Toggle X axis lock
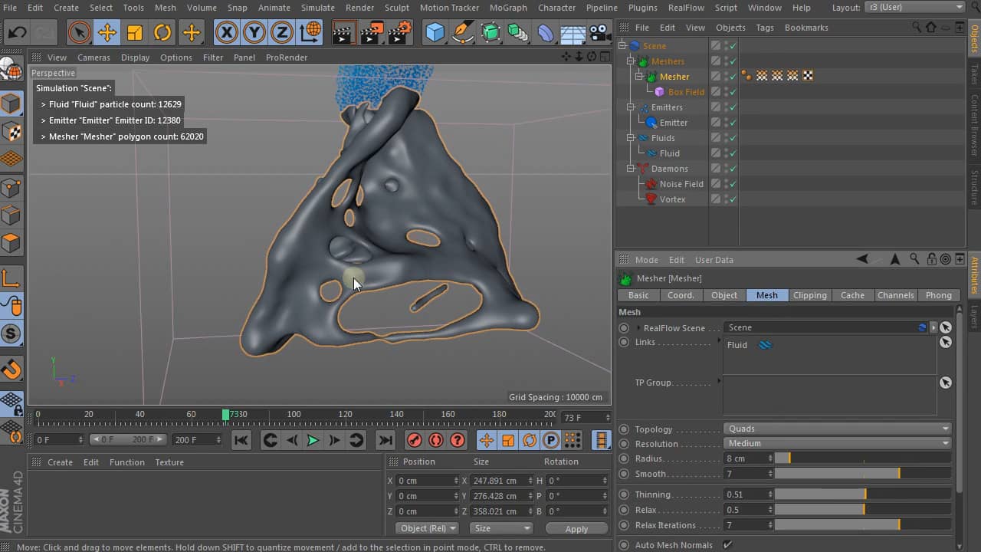 tap(226, 33)
